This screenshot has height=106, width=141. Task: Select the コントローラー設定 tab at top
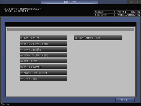coord(70,2)
